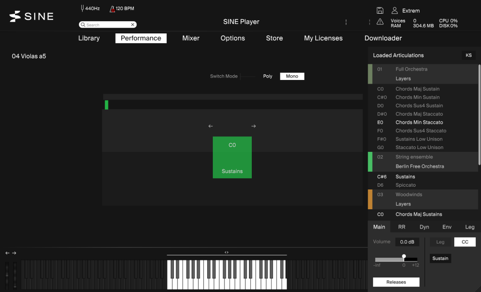Shift keyboard right with the right arrow

pos(14,253)
